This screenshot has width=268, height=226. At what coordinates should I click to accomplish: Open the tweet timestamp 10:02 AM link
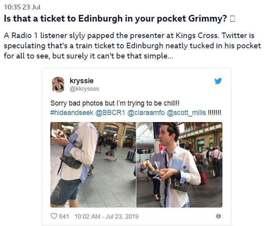[x=87, y=217]
